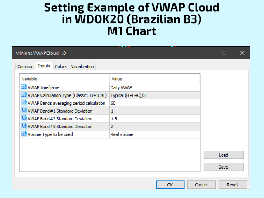
Task: Click the Reset button
Action: 232,185
